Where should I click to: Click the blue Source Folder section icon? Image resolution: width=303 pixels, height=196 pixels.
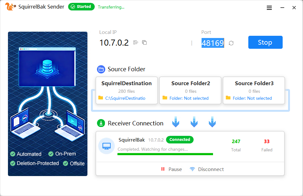[x=101, y=69]
